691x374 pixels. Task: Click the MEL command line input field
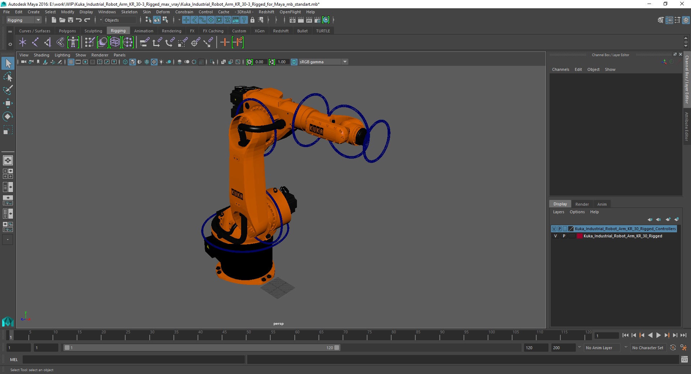134,360
